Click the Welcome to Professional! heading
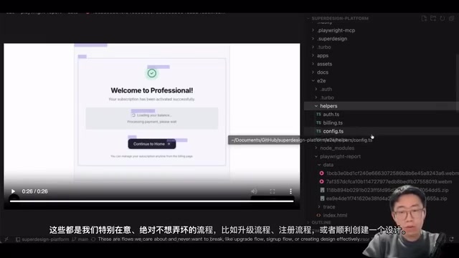This screenshot has height=258, width=459. tap(151, 90)
